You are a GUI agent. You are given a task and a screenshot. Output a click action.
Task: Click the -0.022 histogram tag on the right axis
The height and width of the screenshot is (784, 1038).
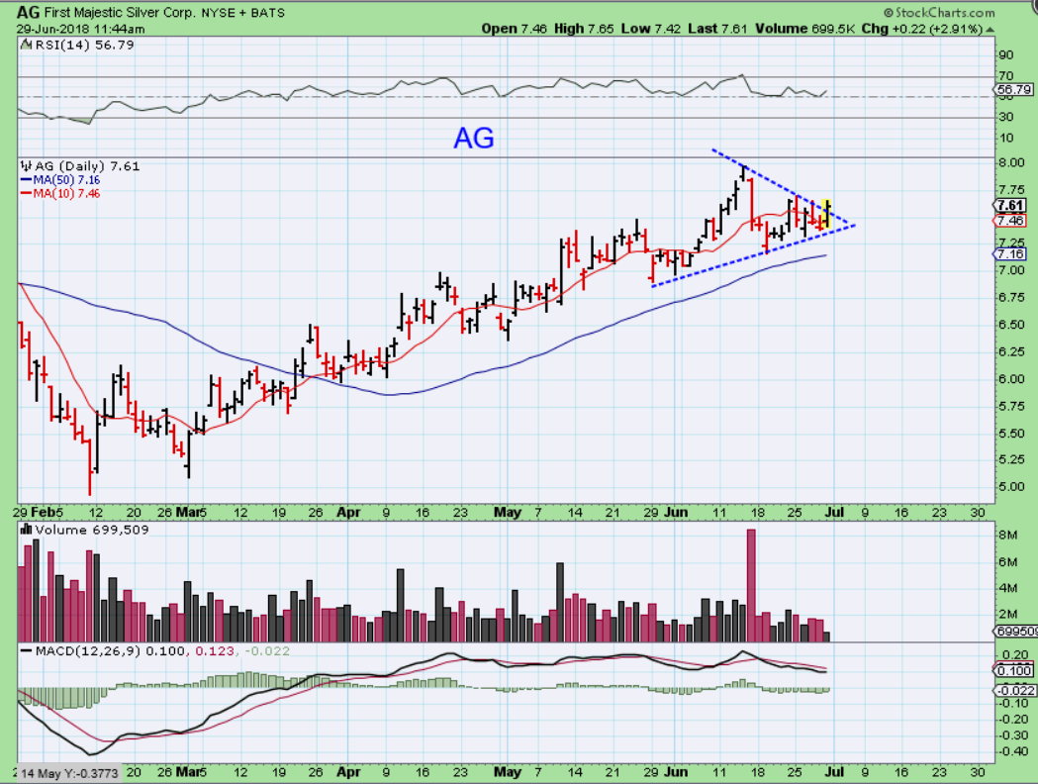pos(1015,691)
